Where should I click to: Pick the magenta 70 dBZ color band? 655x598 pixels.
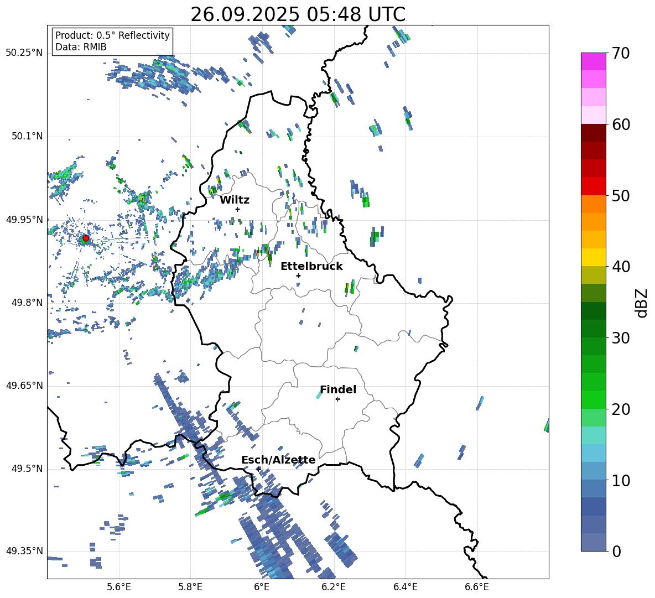[593, 61]
